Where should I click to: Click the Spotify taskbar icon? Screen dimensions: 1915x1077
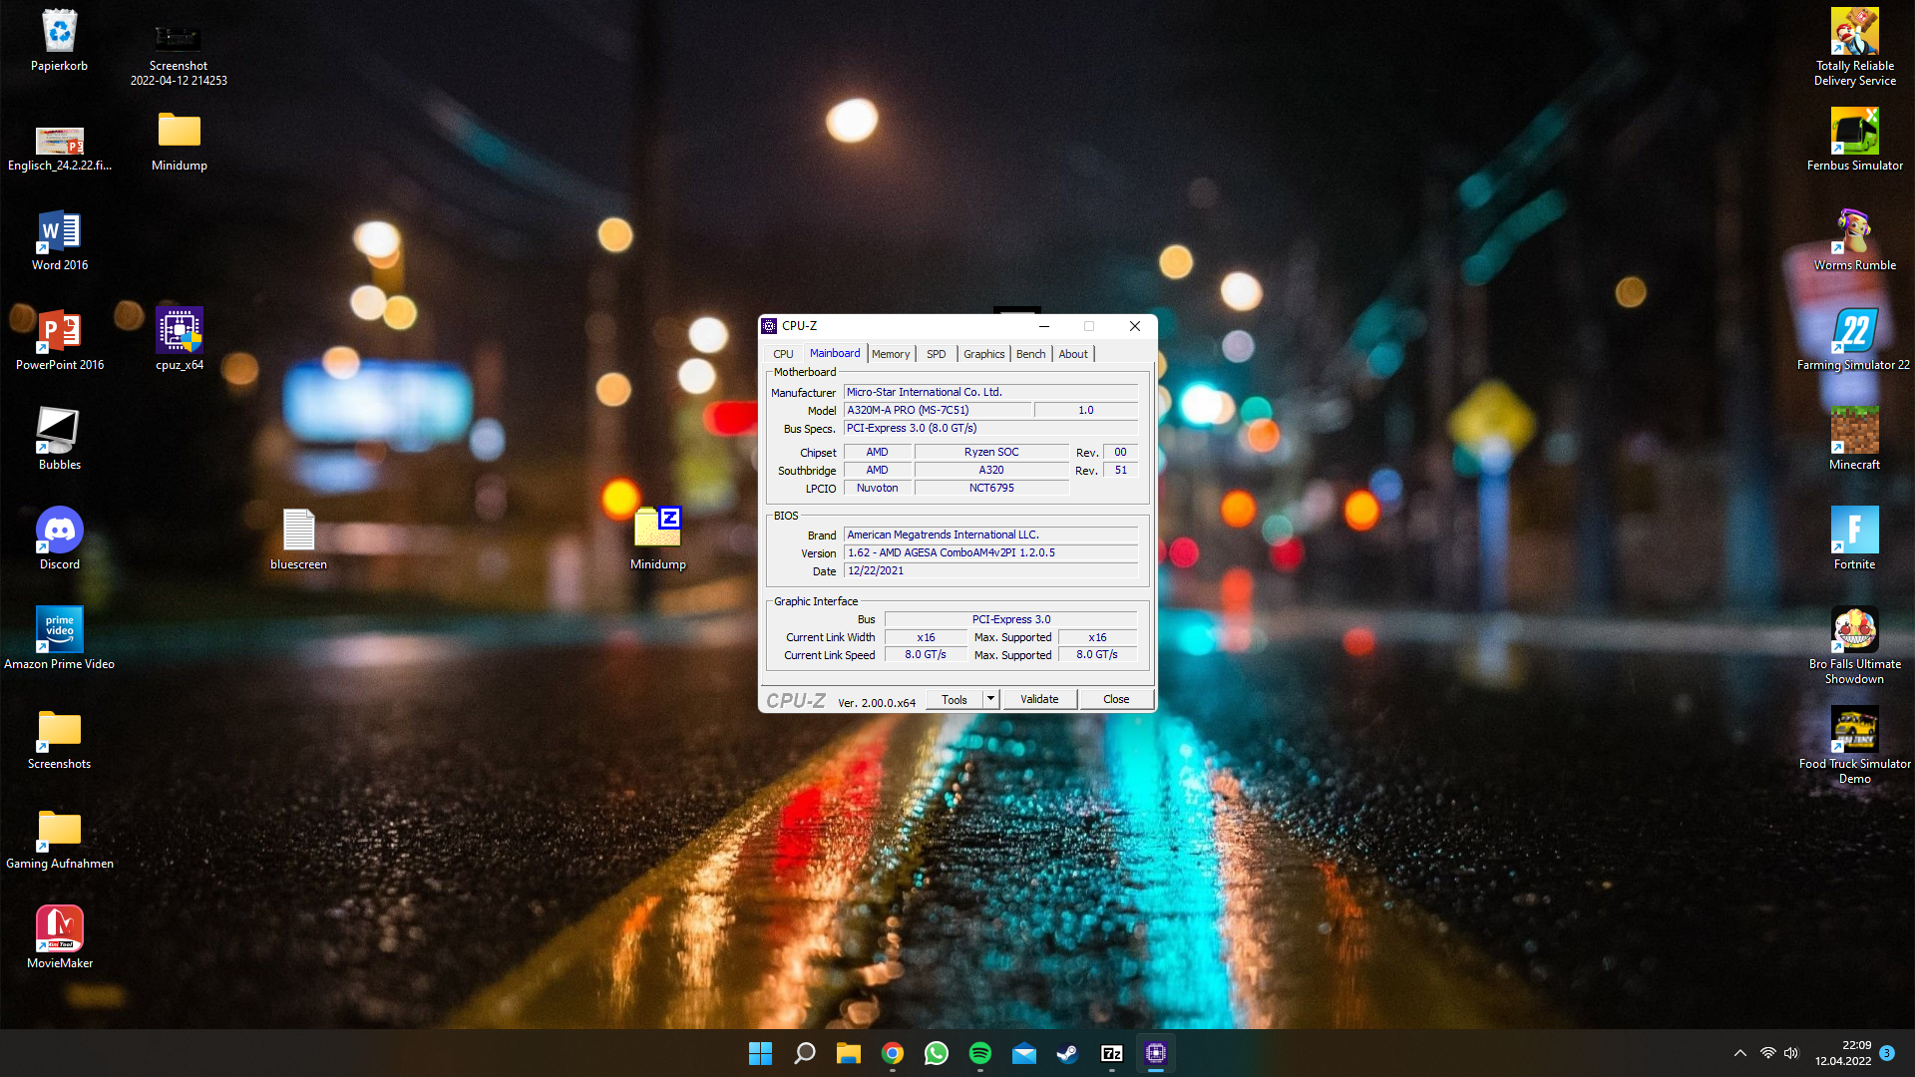979,1053
